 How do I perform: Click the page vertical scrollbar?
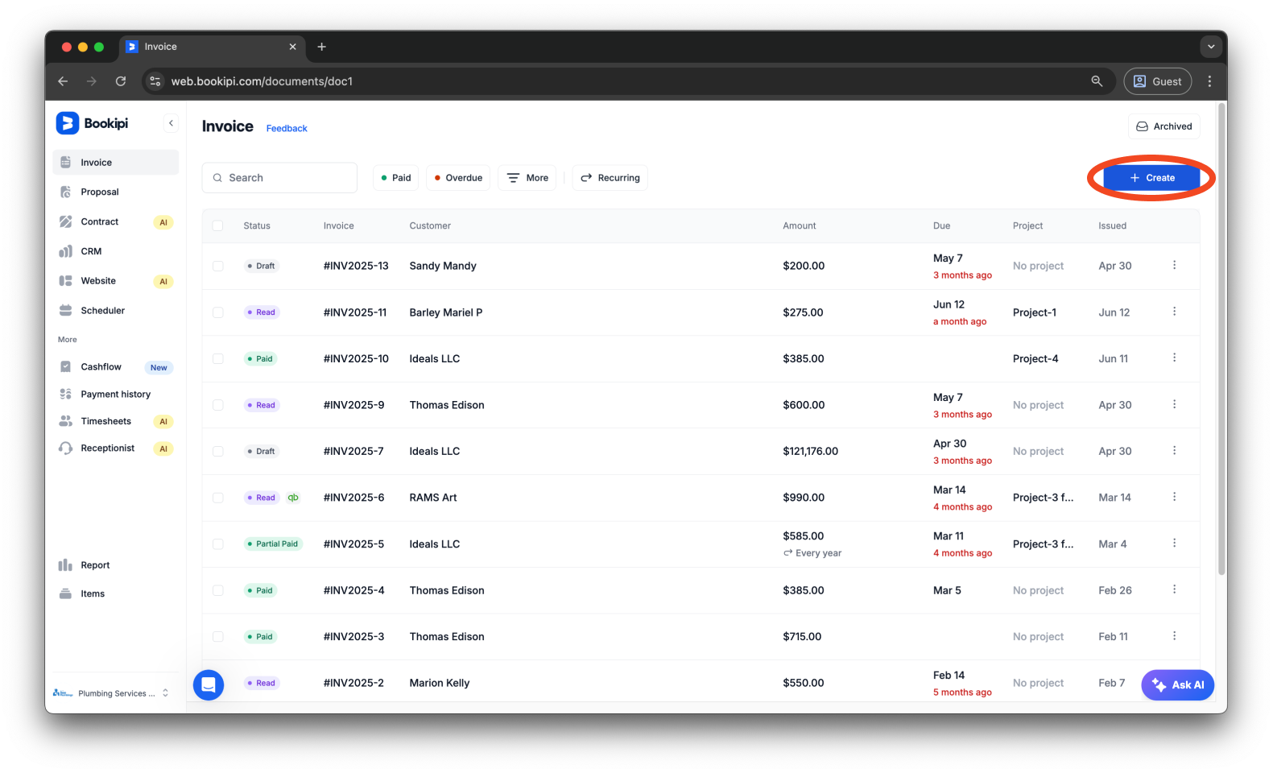click(1222, 338)
